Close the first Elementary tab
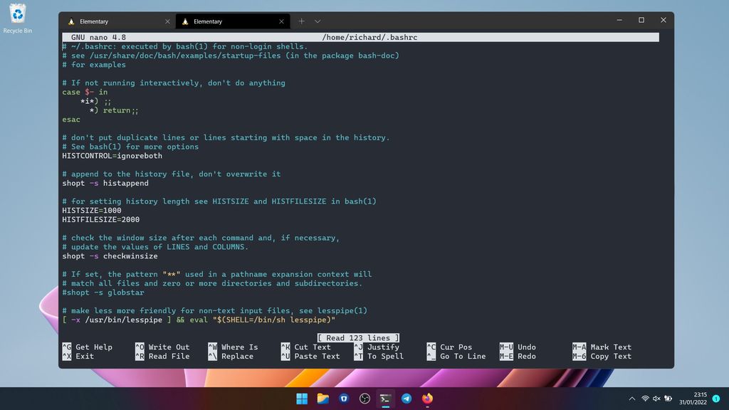This screenshot has height=410, width=729. coord(168,21)
